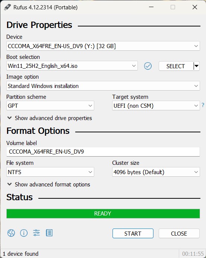Click the Target system help question mark
Screen dimensions: 206x258
coord(203,105)
